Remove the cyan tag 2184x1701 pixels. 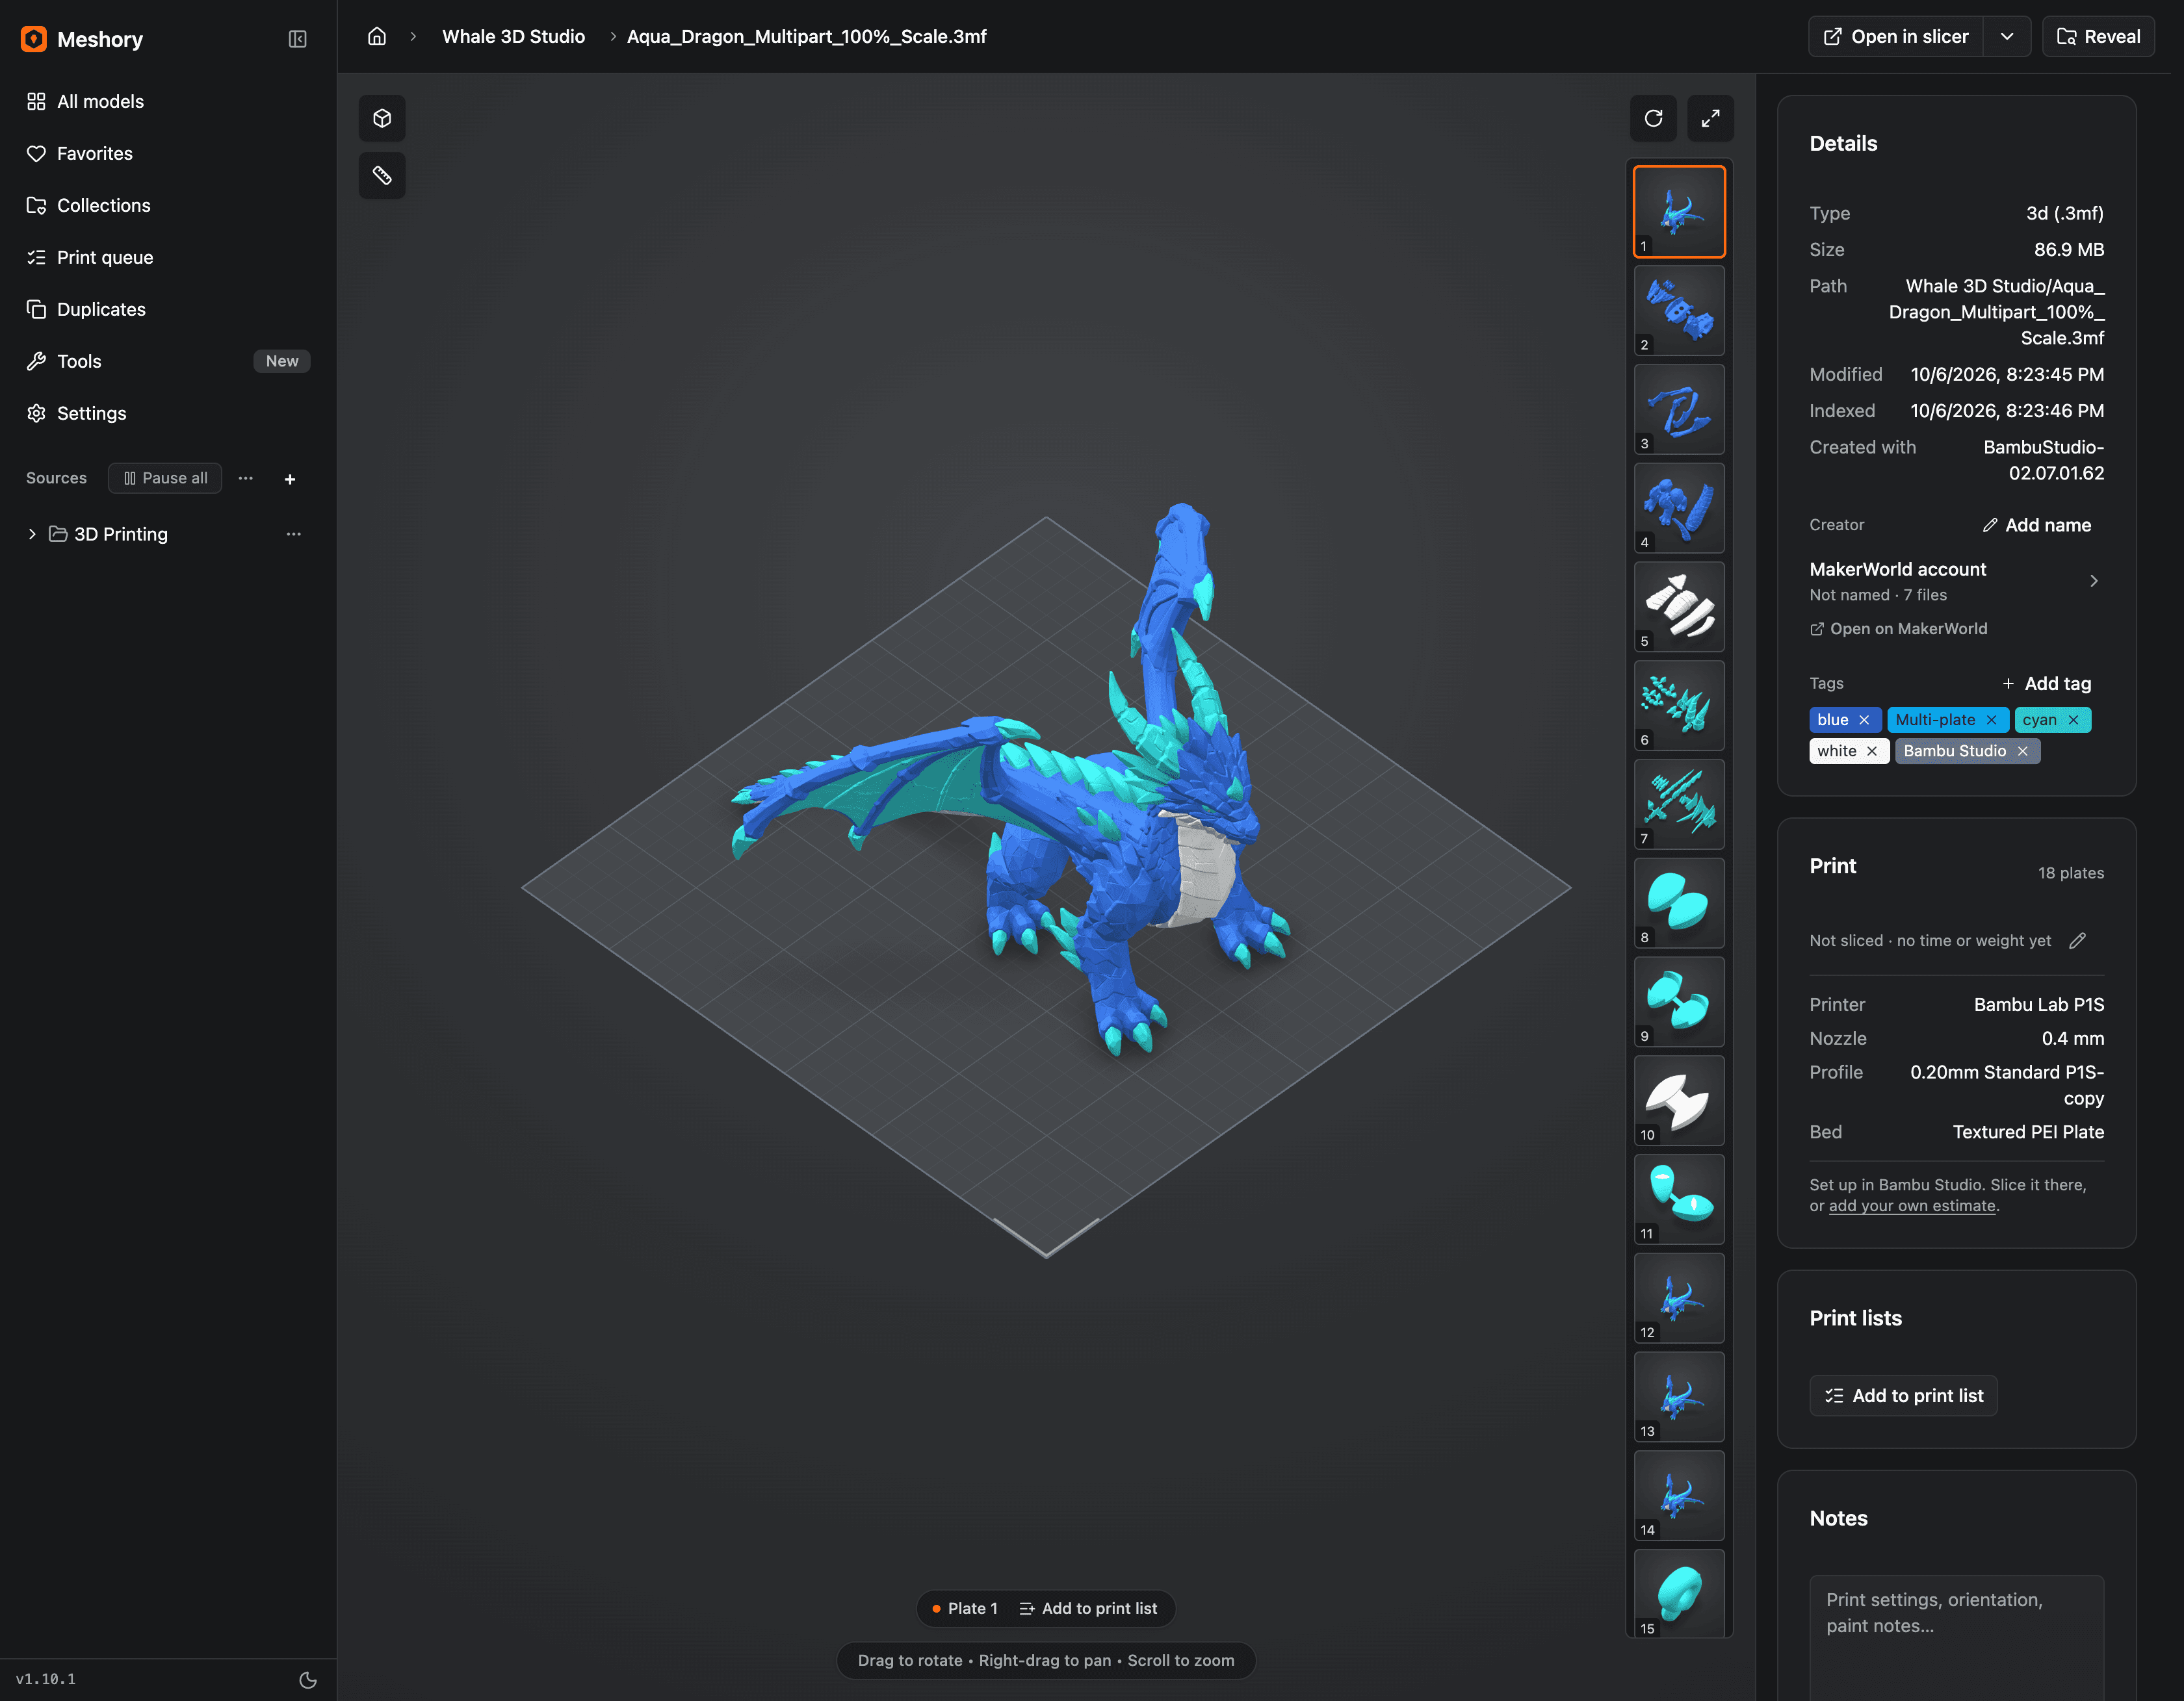click(x=2073, y=719)
